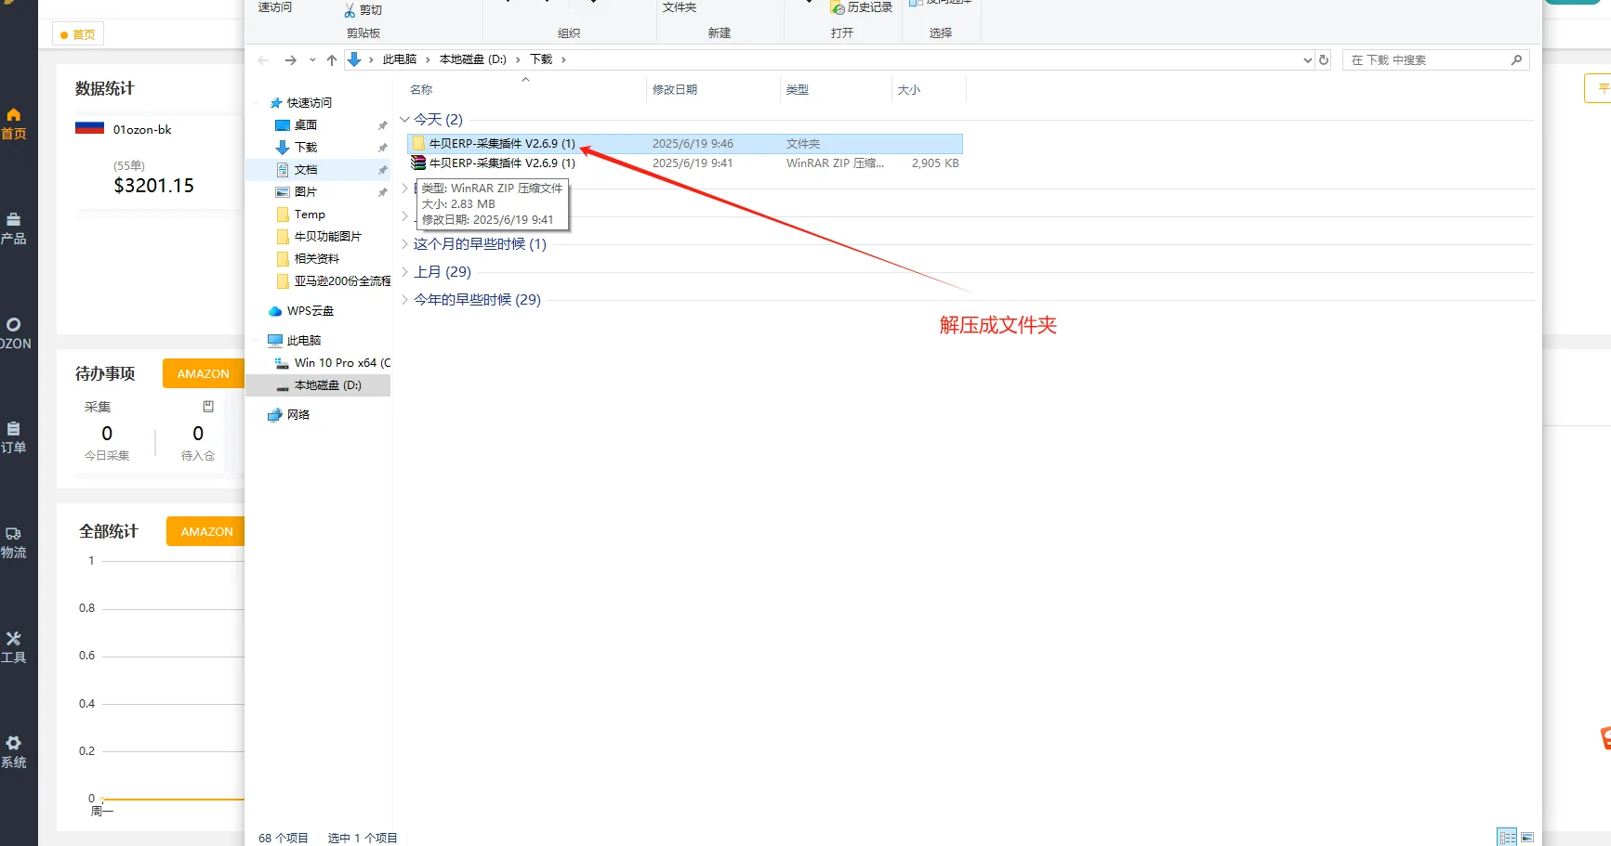Screen dimensions: 1611x846
Task: Select 网络 in the navigation tree
Action: point(298,415)
